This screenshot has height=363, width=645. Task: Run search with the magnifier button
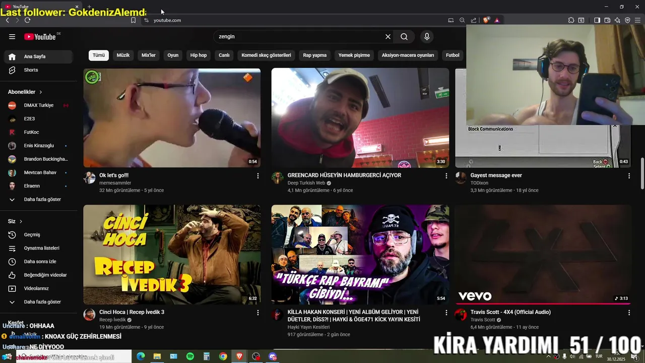(404, 36)
